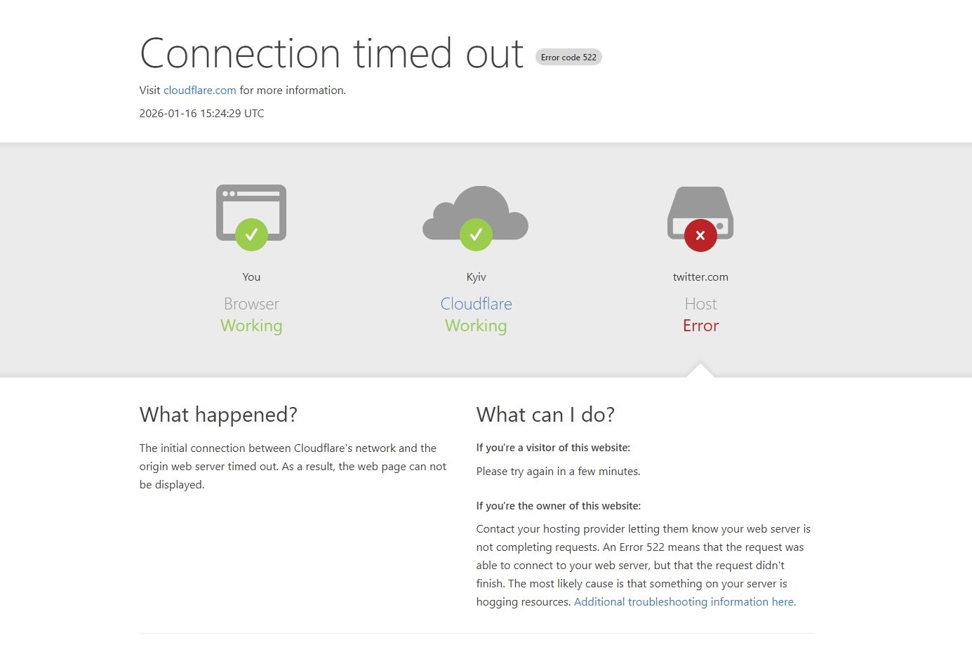This screenshot has height=647, width=972.
Task: Click the What can I do? heading
Action: click(545, 415)
